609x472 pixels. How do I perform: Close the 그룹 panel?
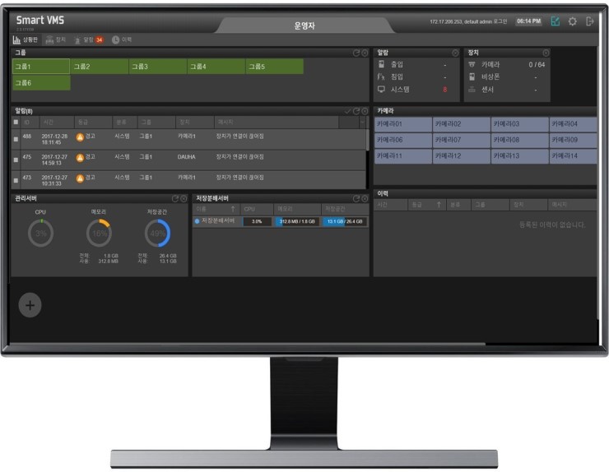point(365,53)
